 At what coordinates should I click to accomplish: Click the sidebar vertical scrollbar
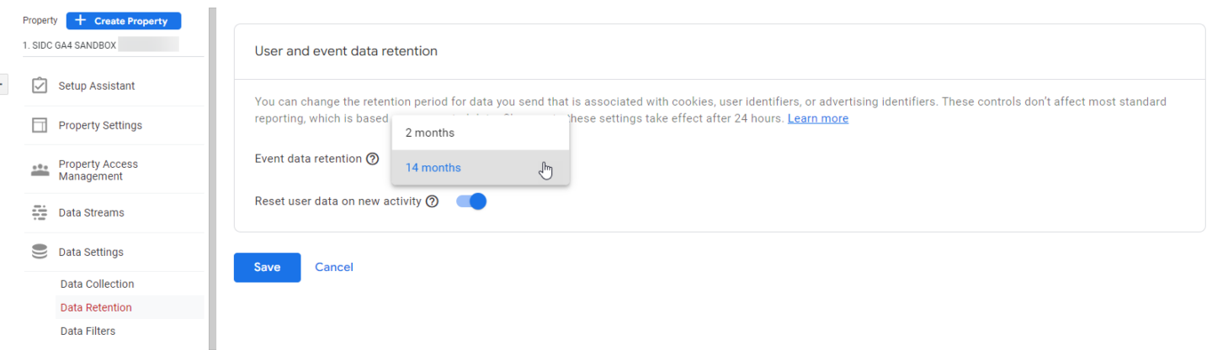pos(212,168)
